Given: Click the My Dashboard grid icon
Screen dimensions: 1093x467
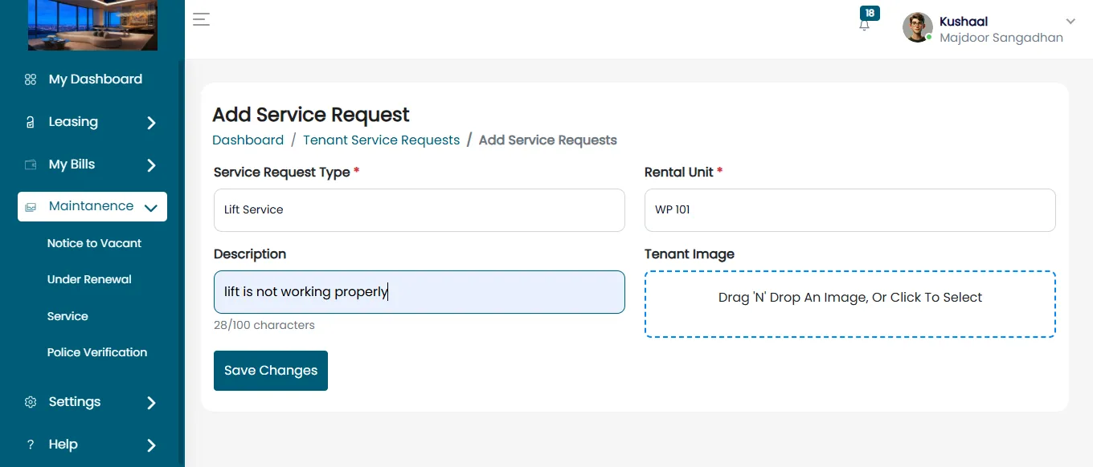Looking at the screenshot, I should pyautogui.click(x=31, y=79).
